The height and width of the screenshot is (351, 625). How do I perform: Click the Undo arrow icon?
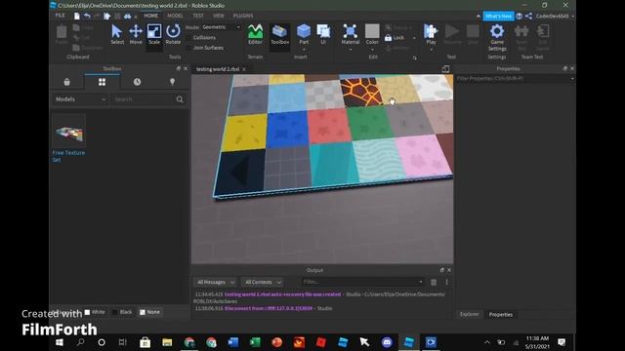coord(87,16)
